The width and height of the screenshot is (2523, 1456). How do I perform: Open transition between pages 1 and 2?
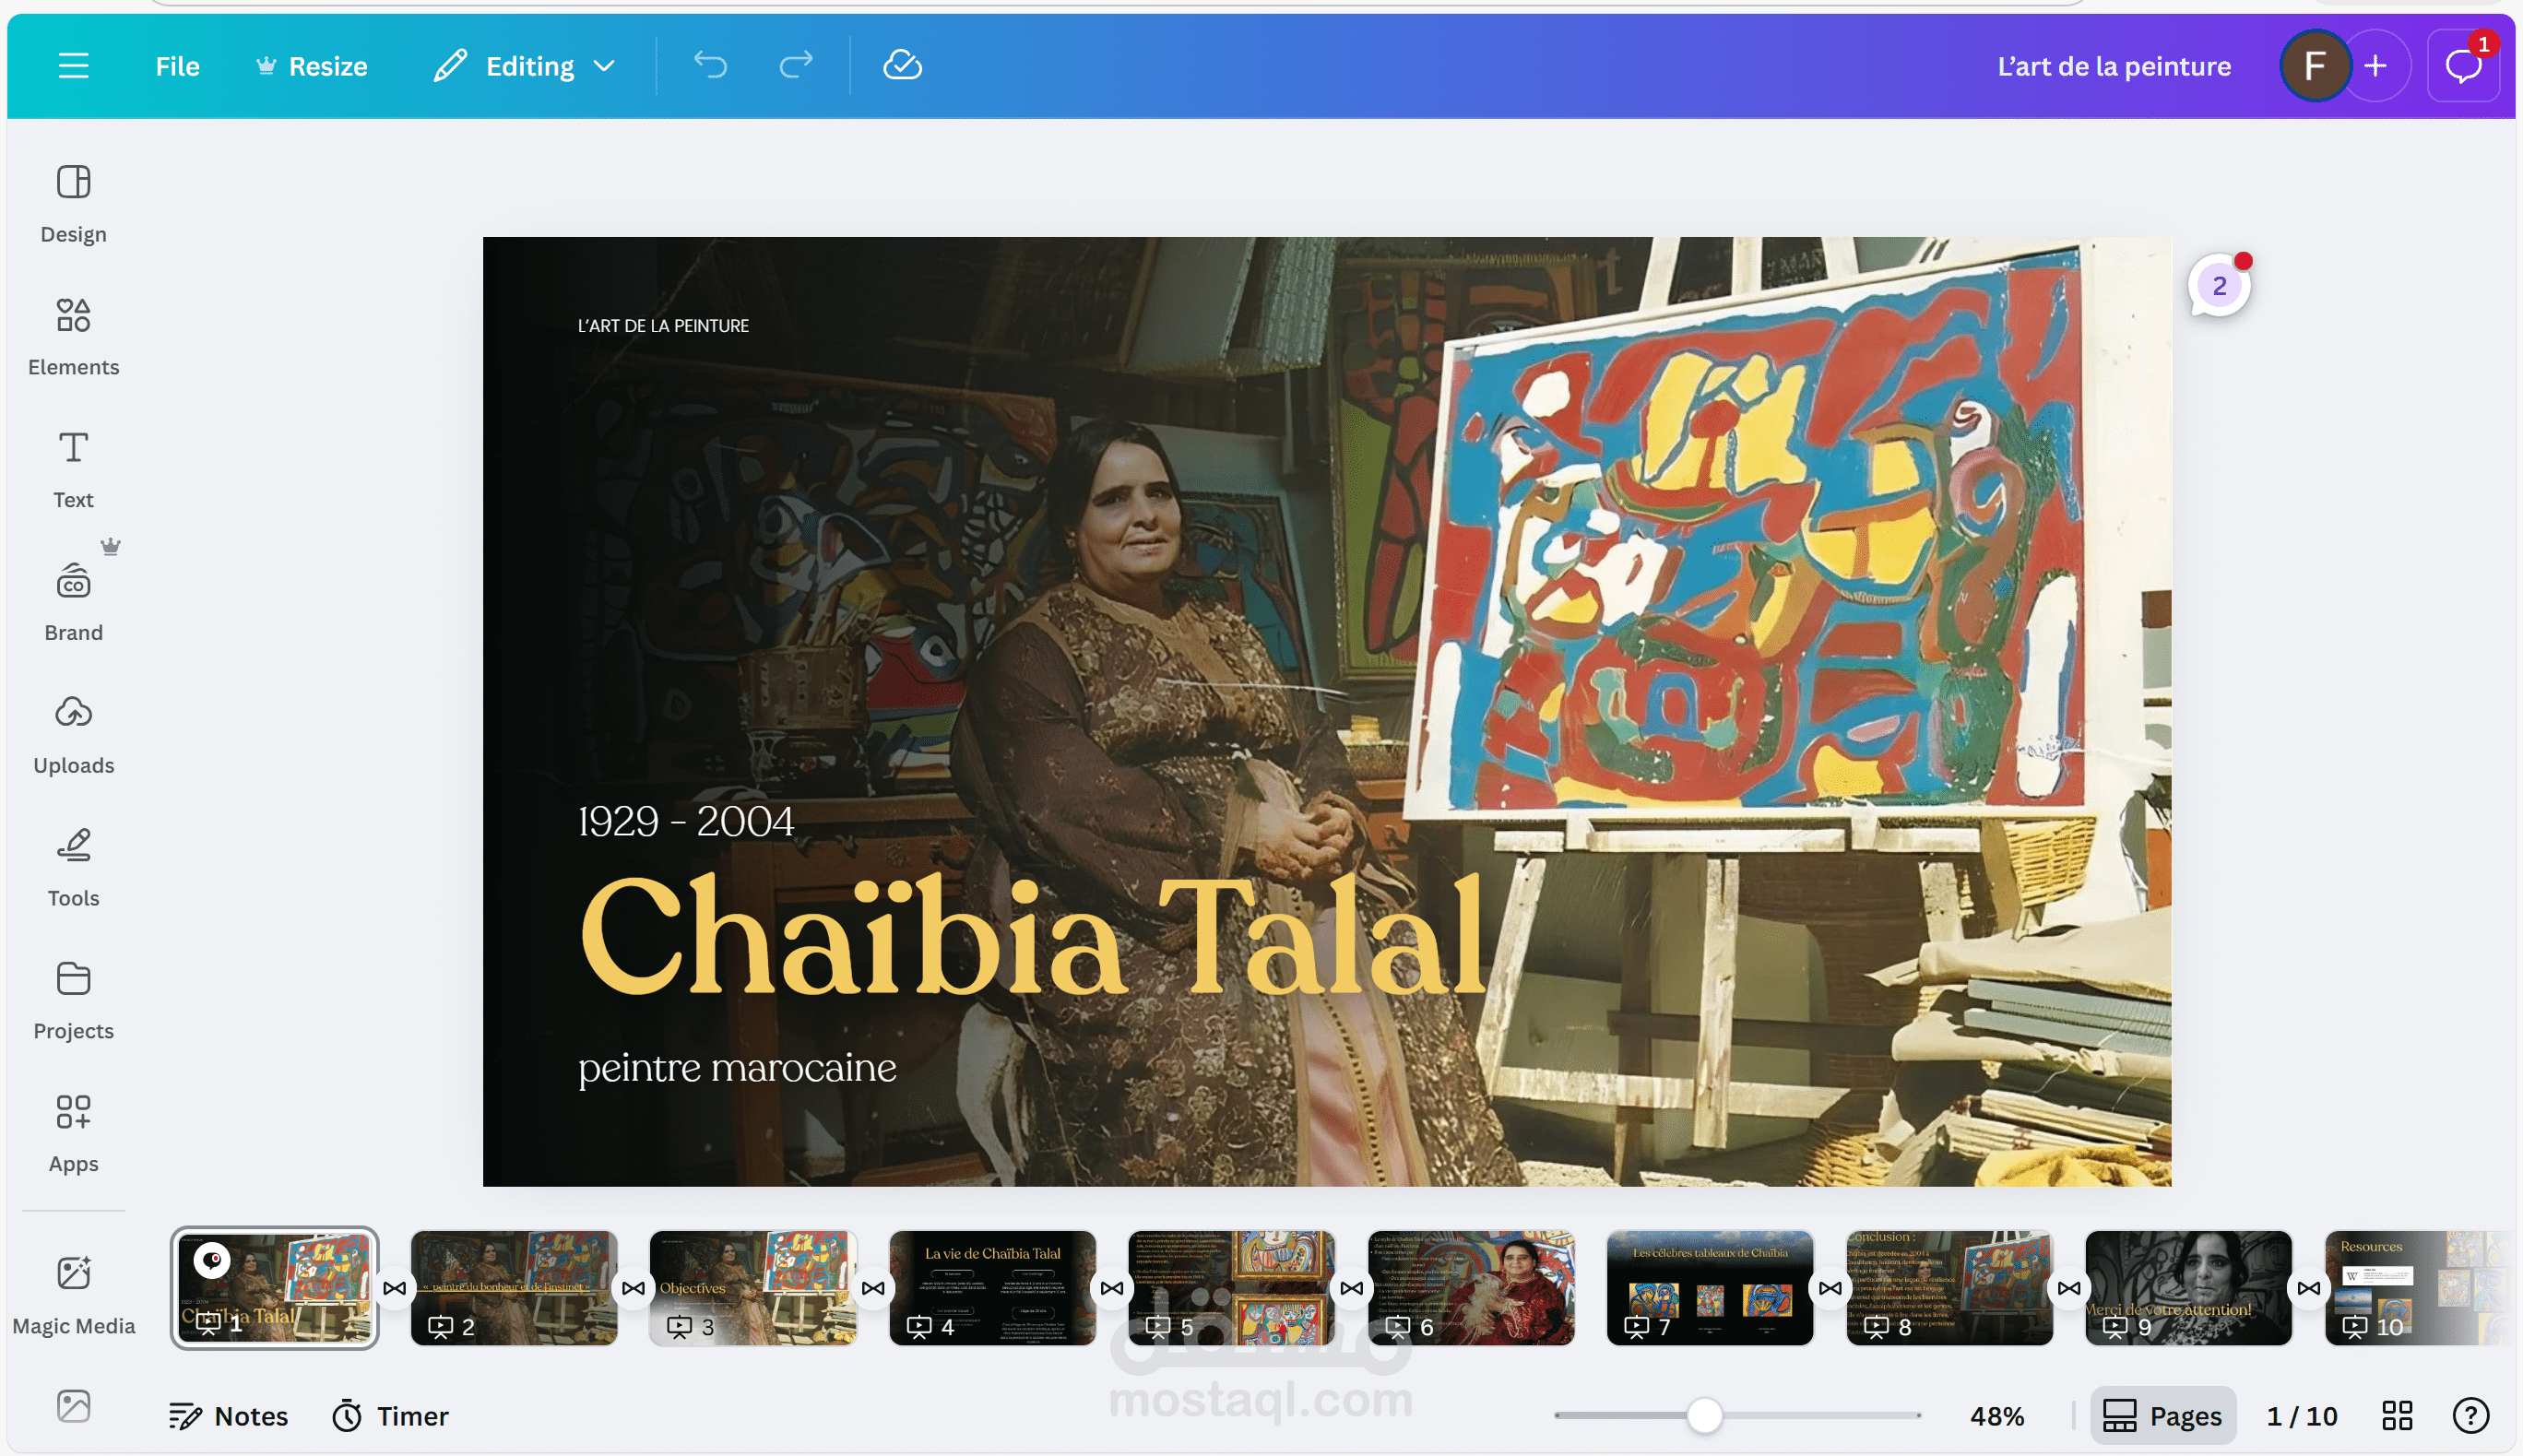tap(394, 1288)
